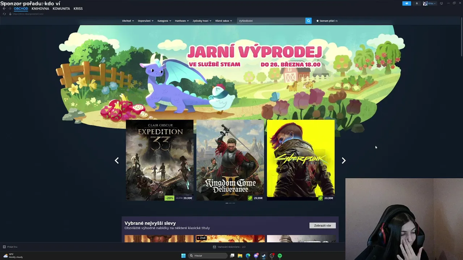Screen dimensions: 463x260
Task: Click the Zobrazit vše button
Action: [323, 225]
